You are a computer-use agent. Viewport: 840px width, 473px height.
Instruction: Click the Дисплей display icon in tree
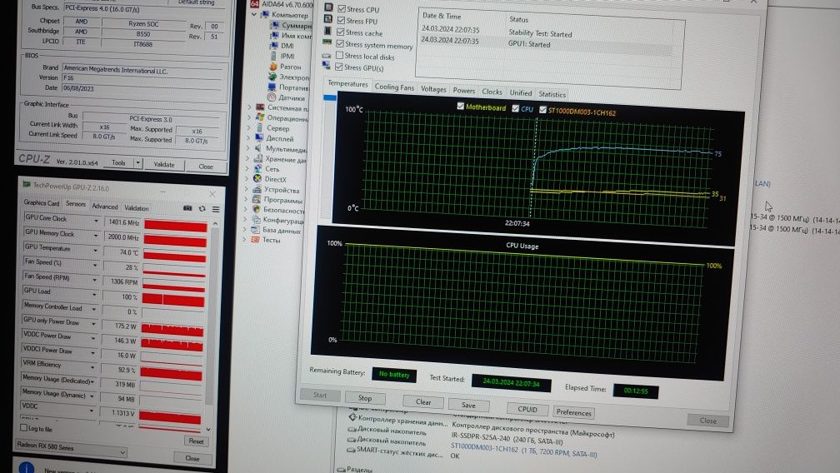tap(259, 138)
